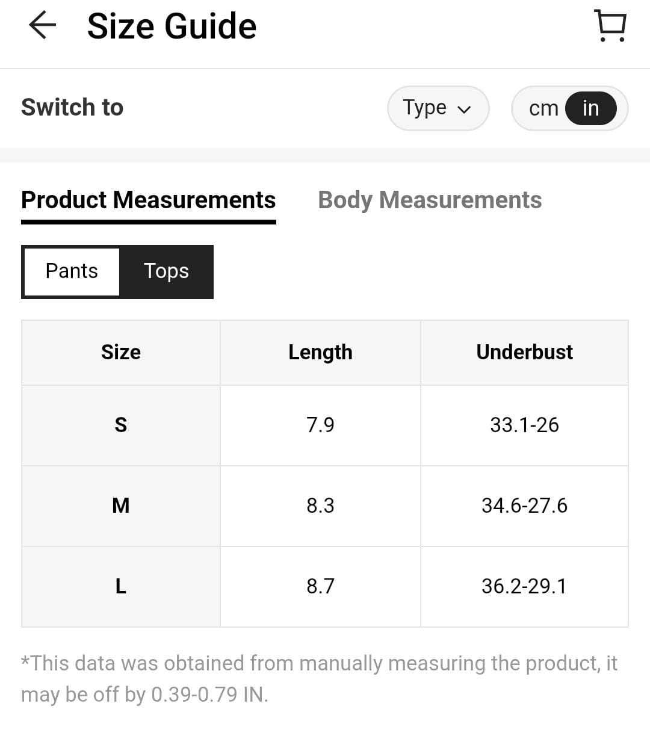
Task: Tap the back arrow icon
Action: (42, 26)
